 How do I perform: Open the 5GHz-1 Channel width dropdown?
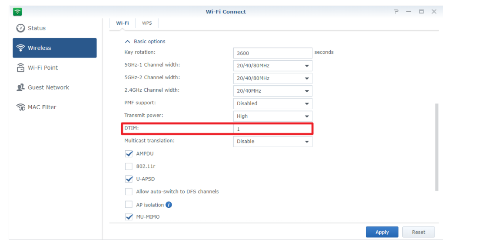(272, 66)
